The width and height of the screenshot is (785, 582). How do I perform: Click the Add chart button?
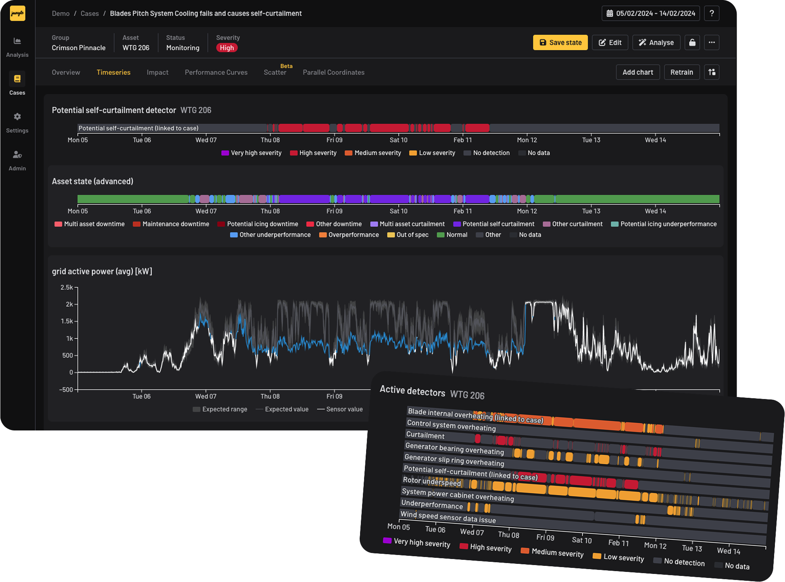pyautogui.click(x=638, y=72)
